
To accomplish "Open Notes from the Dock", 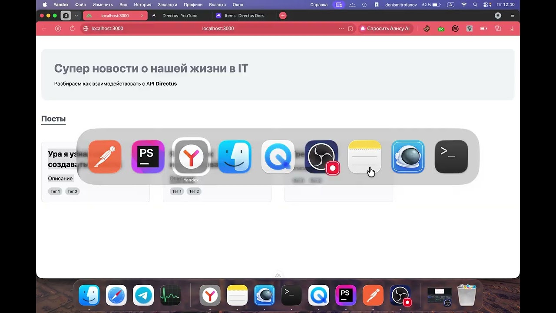I will 237,296.
